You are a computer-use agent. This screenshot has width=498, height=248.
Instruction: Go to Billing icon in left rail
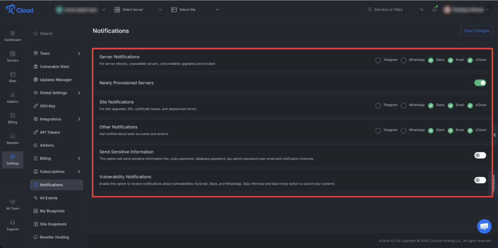click(x=13, y=115)
